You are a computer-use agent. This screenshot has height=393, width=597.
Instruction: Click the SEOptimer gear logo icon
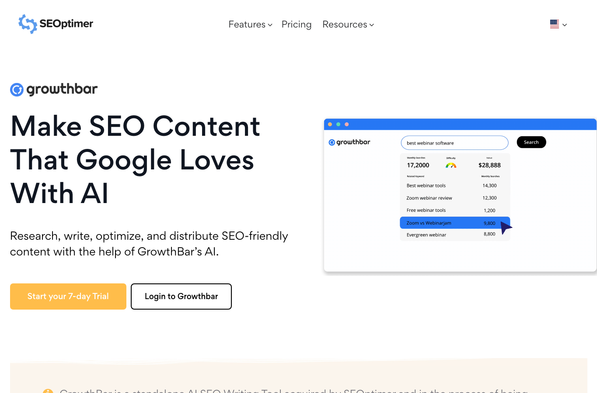[x=28, y=24]
